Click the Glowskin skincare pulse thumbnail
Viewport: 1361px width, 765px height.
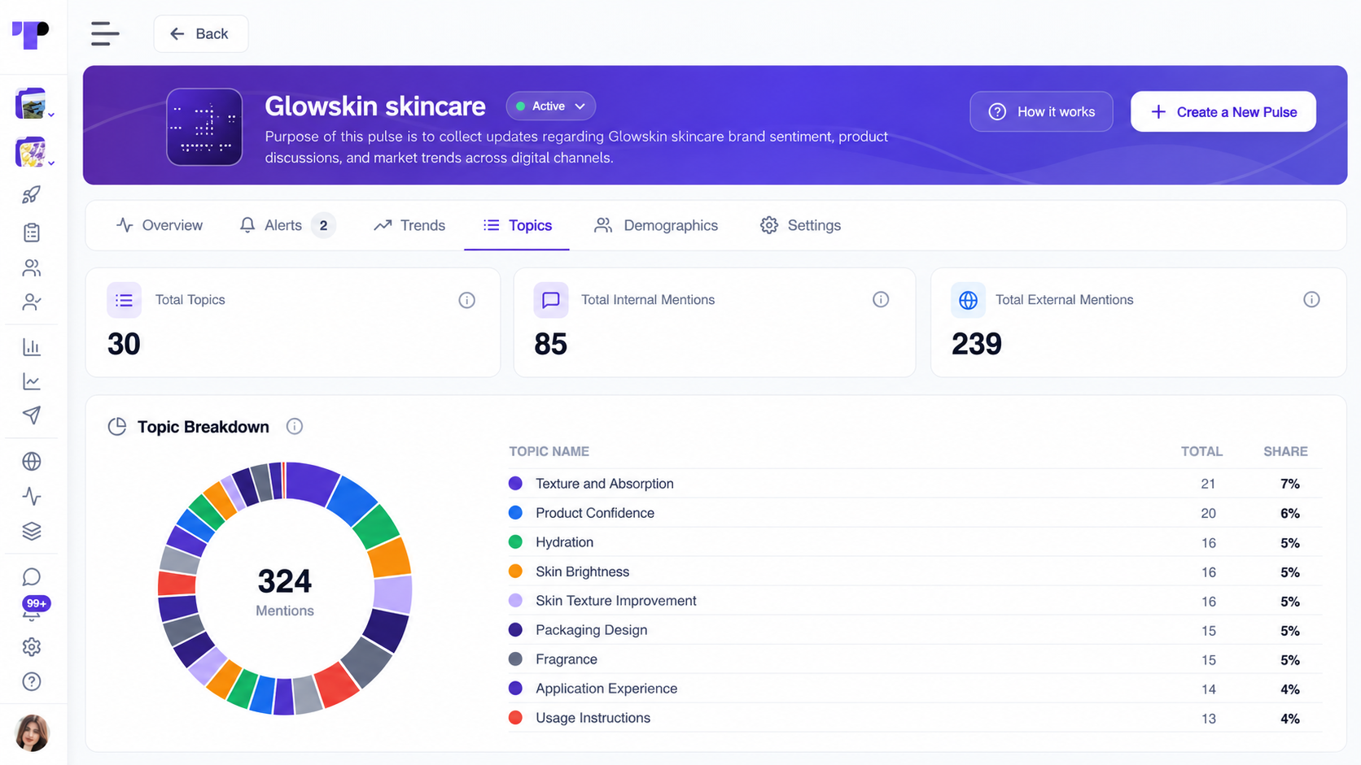click(x=204, y=127)
